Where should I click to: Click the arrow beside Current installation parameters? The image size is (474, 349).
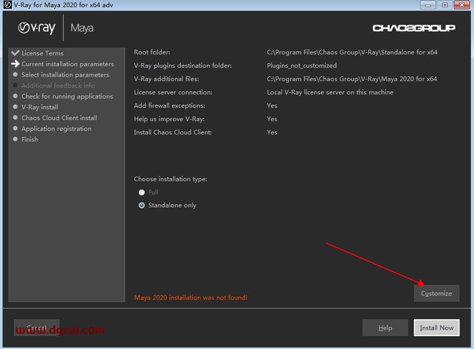click(x=15, y=64)
